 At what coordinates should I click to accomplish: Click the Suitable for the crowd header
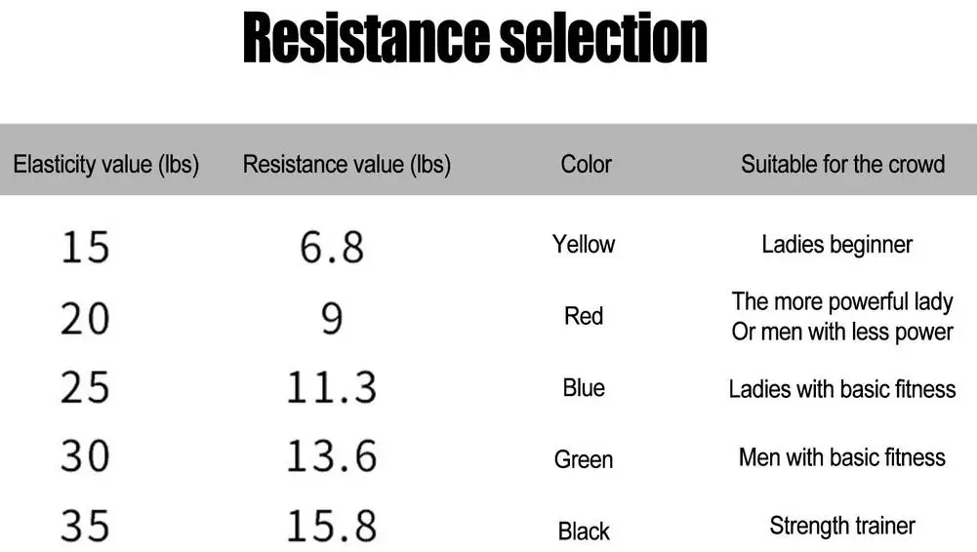point(842,164)
